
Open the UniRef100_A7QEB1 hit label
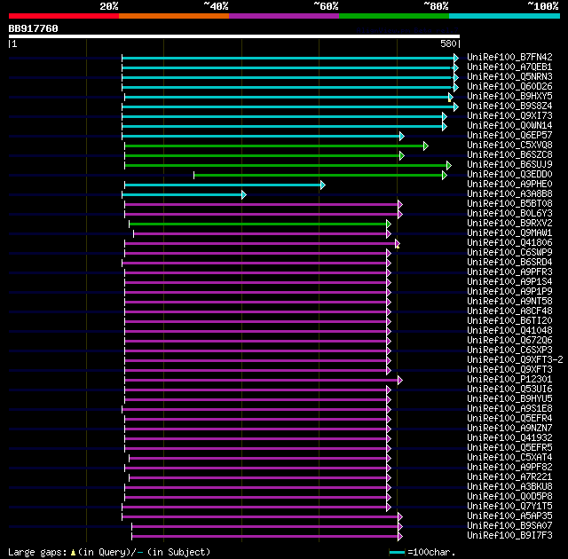point(509,67)
